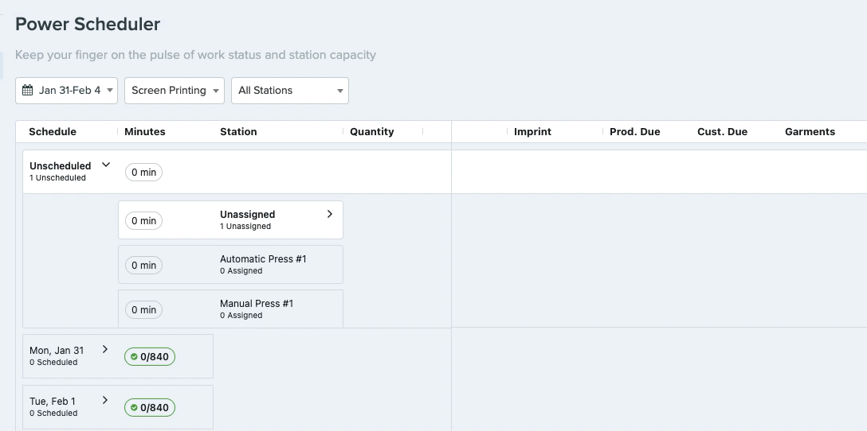
Task: Select the Manual Press #1 station card
Action: point(230,309)
